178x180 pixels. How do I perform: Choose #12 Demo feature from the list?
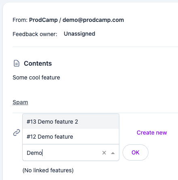[71, 137]
